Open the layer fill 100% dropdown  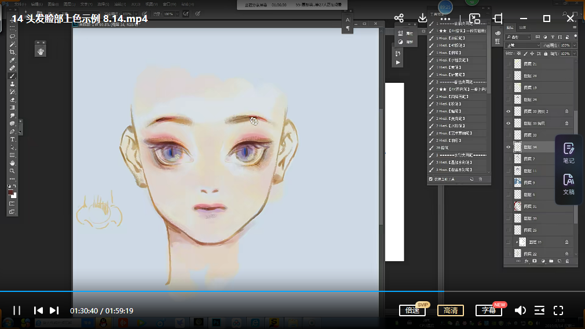[574, 54]
